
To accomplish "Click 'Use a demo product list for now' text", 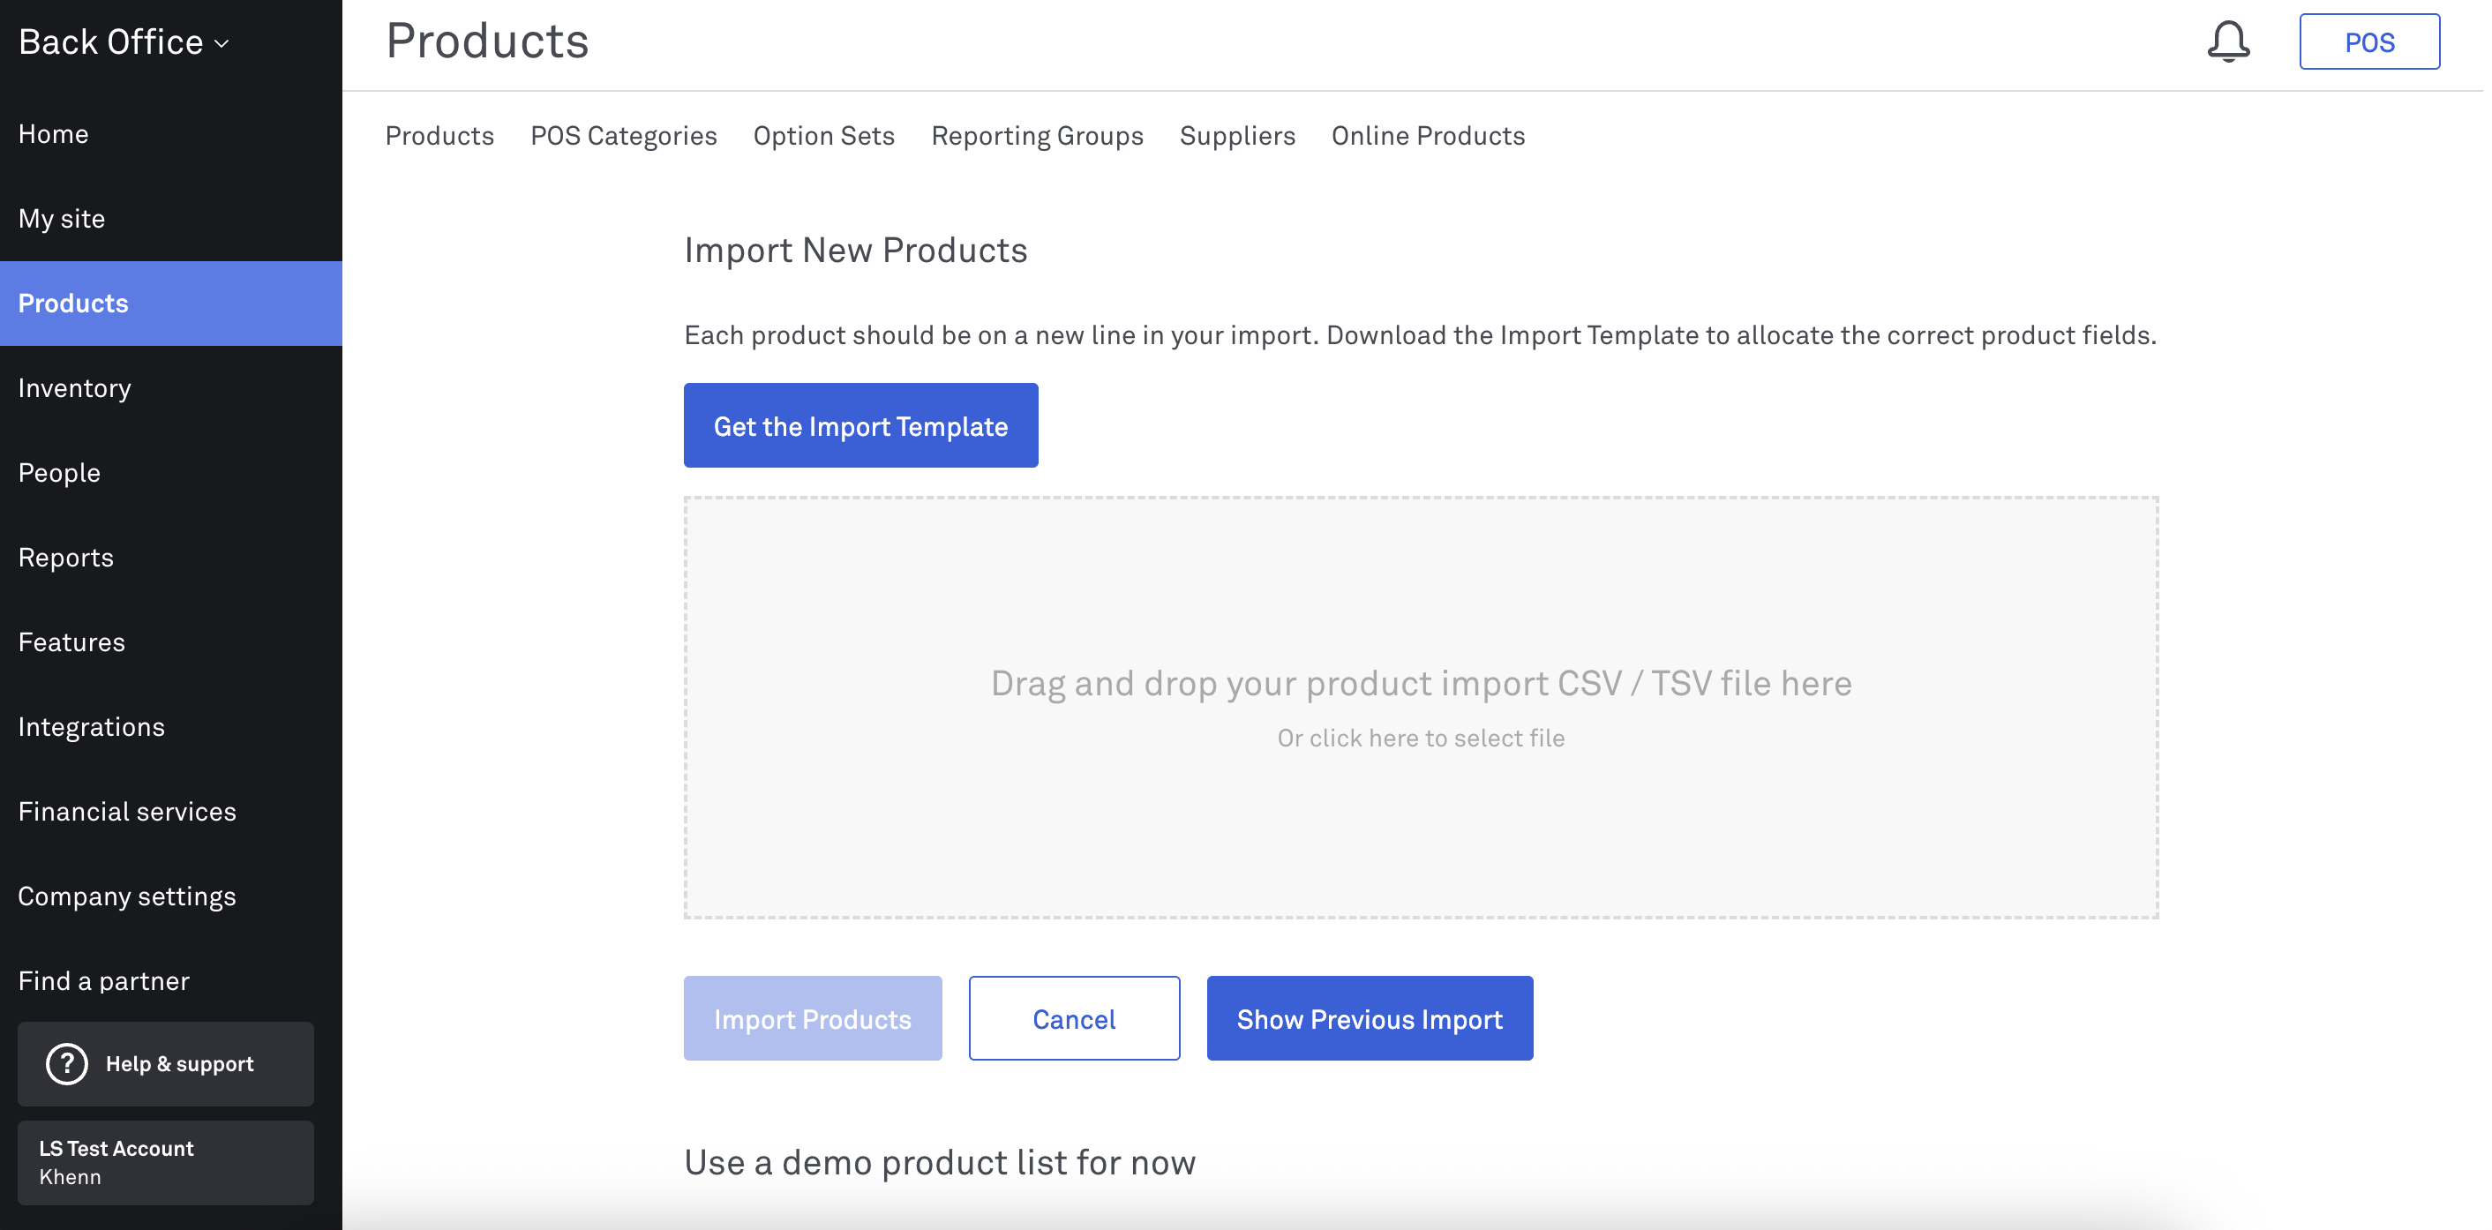I will coord(939,1162).
